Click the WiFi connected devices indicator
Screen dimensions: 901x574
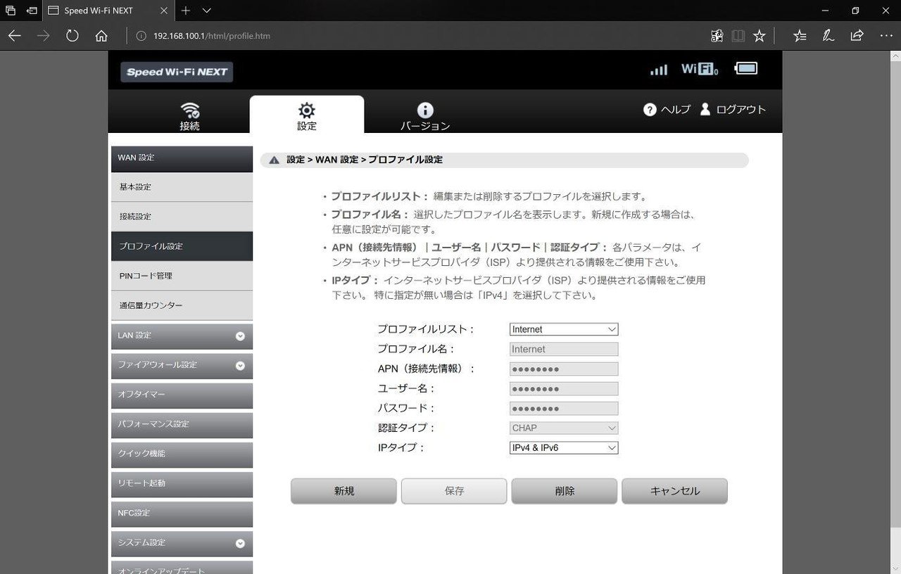(x=700, y=69)
